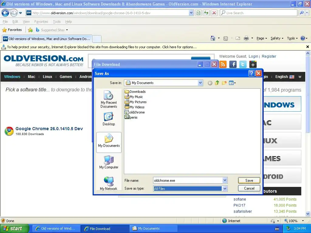Click the Refresh page icon
Screen dimensions: 311x233
tap(206, 13)
